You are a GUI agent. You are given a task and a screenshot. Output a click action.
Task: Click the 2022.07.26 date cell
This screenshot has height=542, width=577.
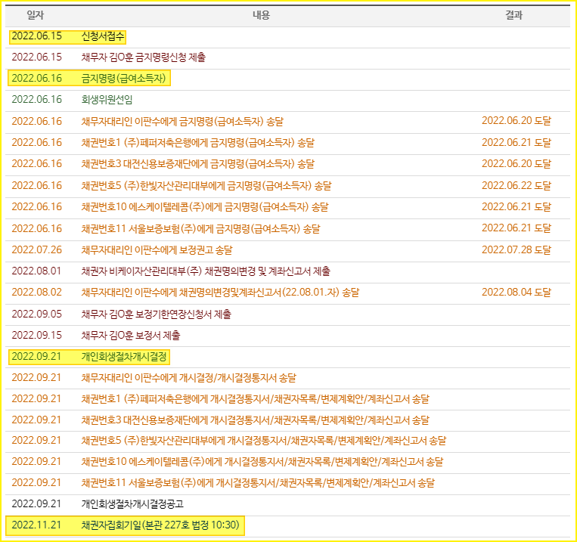pos(36,250)
